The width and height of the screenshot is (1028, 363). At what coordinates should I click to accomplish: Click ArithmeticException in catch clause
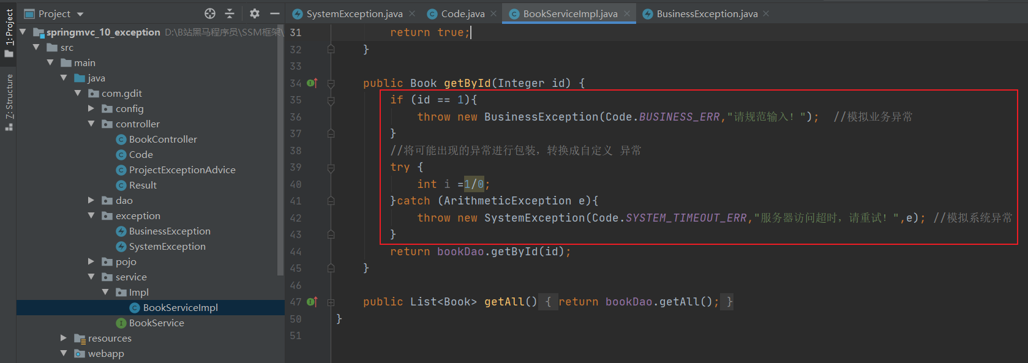(x=508, y=200)
